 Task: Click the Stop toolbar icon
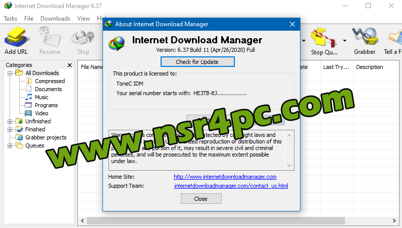pyautogui.click(x=83, y=38)
